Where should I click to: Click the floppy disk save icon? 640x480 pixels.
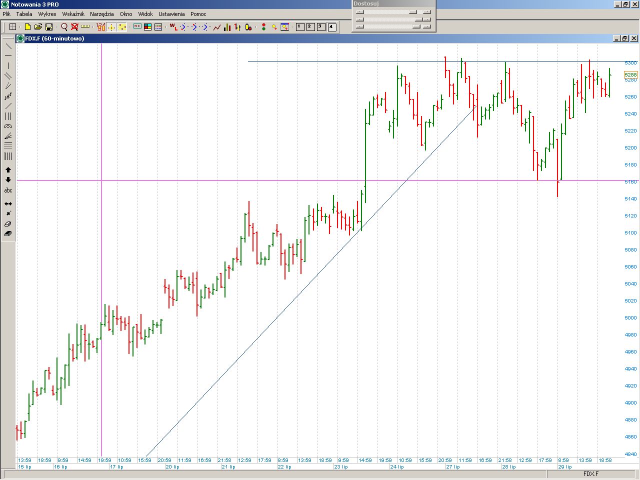(x=49, y=27)
